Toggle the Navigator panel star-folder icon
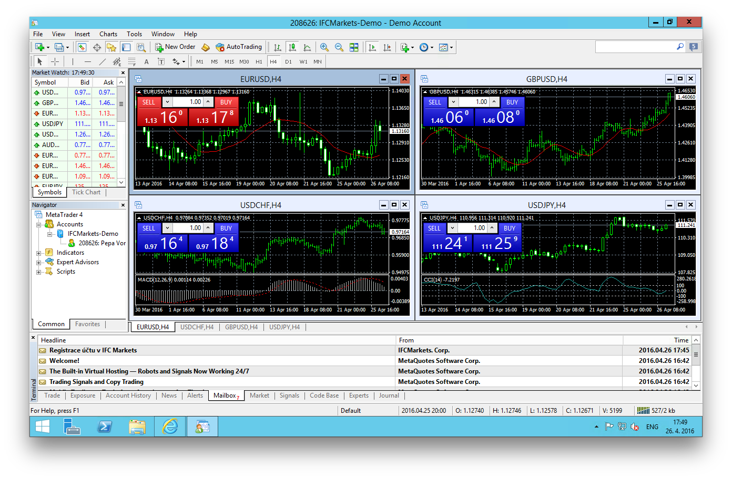Image resolution: width=732 pixels, height=479 pixels. [x=111, y=47]
